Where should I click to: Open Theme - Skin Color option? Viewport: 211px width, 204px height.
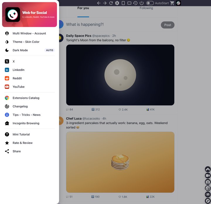coord(30,42)
